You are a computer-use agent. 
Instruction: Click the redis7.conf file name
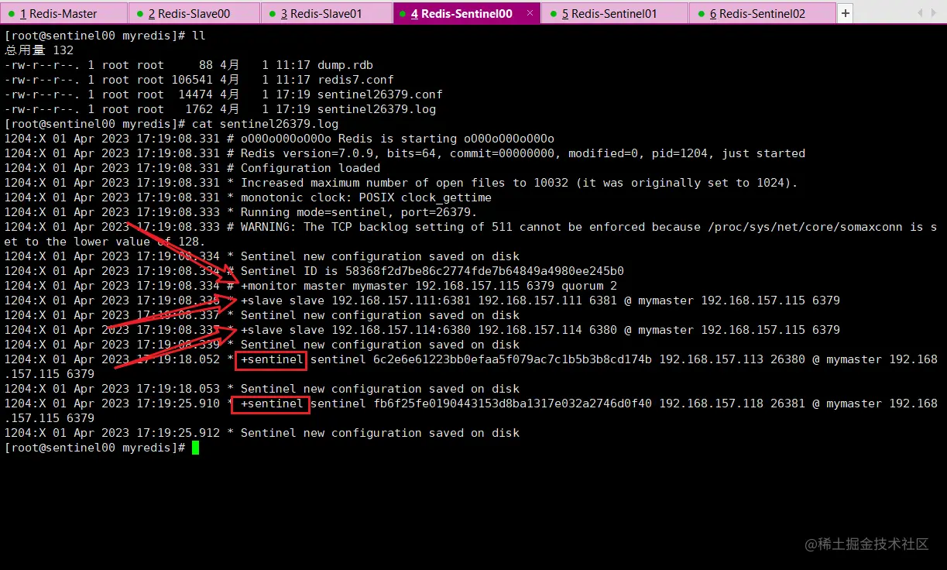tap(355, 80)
